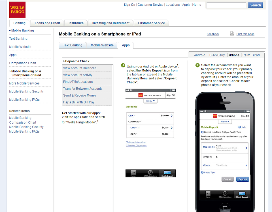Viewport: 272px width, 212px height.
Task: Click the Print this page link
Action: pos(245,34)
